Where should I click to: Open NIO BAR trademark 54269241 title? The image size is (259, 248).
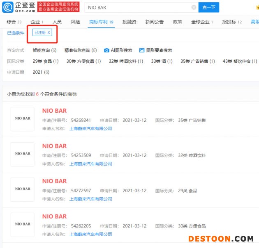click(x=55, y=111)
